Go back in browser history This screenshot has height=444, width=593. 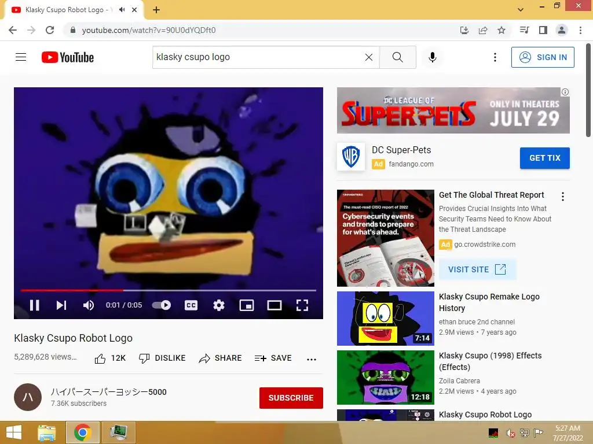(13, 30)
